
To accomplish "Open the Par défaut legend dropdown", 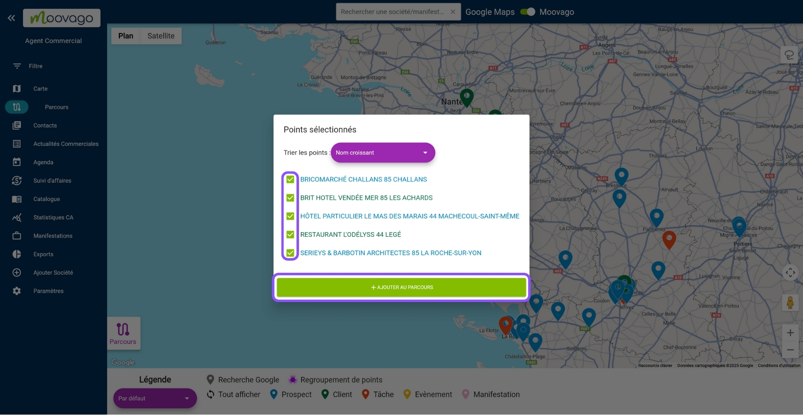I will (x=155, y=398).
